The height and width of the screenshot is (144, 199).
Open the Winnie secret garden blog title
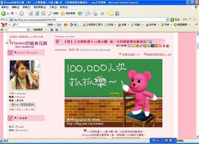tap(28, 43)
